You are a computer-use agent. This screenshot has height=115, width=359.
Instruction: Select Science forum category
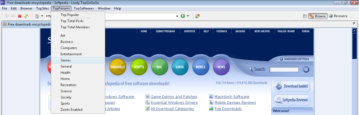tap(78, 91)
